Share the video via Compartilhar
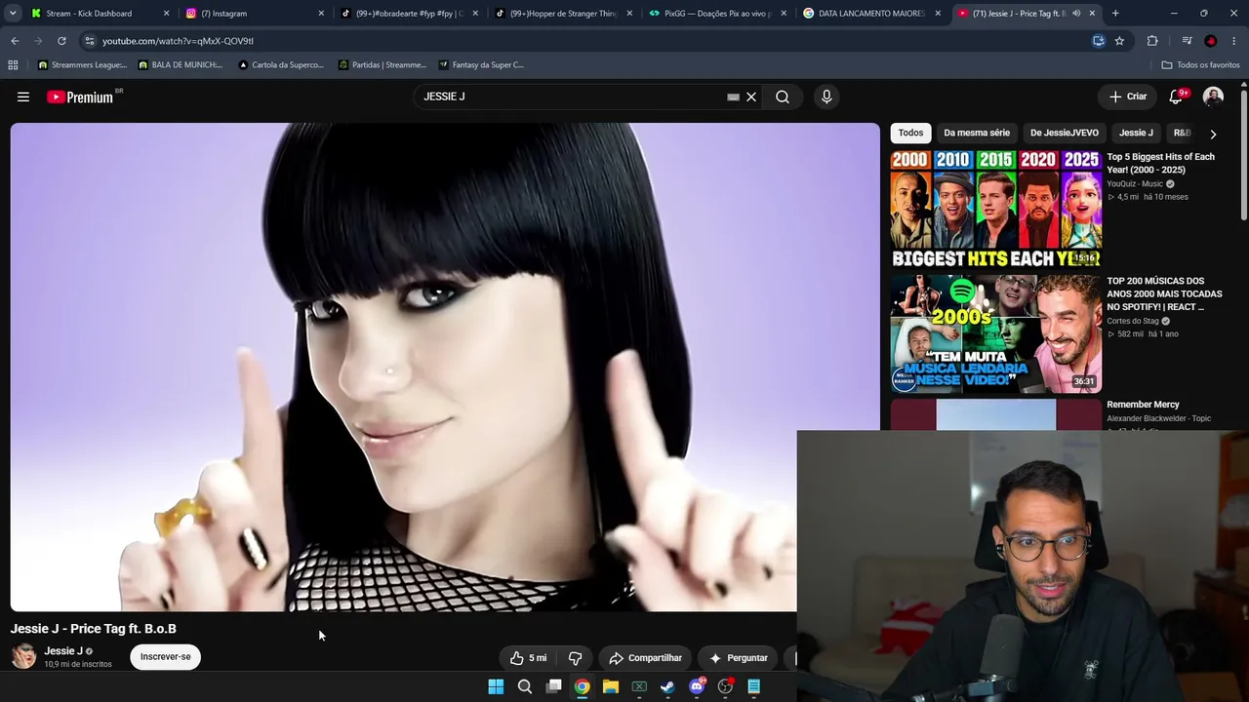This screenshot has width=1249, height=702. (x=645, y=658)
